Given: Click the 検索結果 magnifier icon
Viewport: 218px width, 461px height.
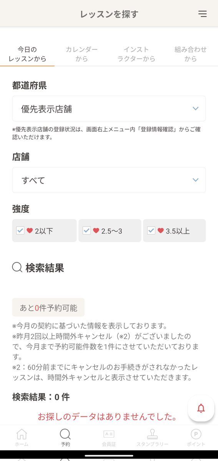Looking at the screenshot, I should click(17, 267).
